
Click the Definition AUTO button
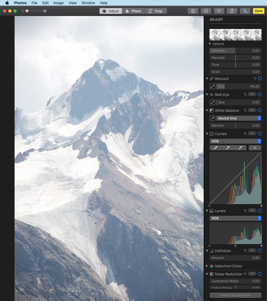tap(252, 250)
